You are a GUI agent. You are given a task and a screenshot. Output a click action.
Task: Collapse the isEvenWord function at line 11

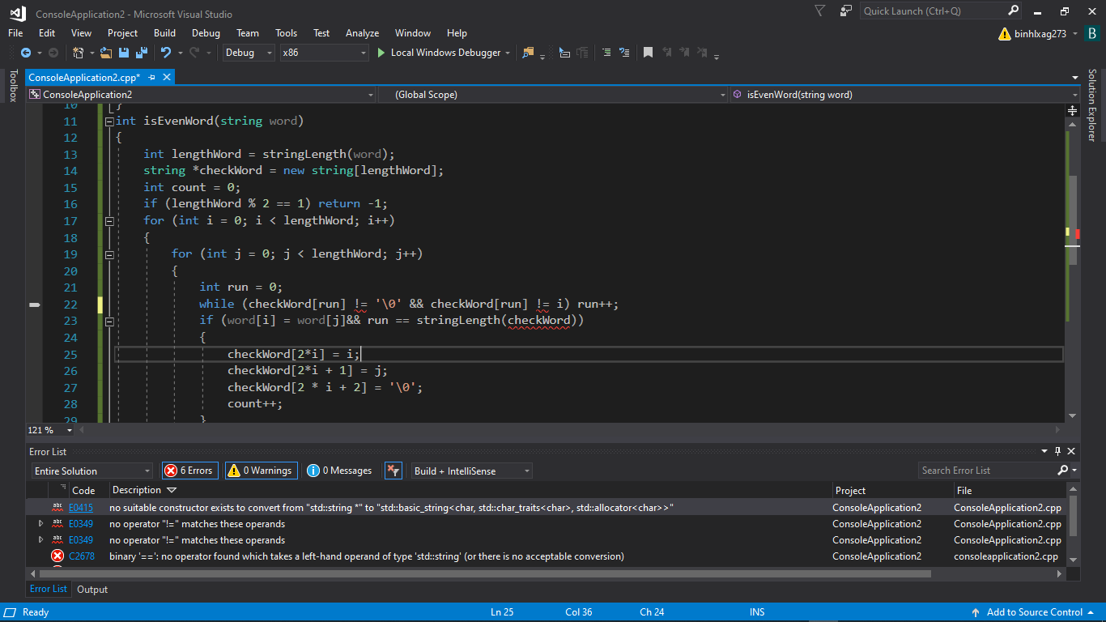109,121
